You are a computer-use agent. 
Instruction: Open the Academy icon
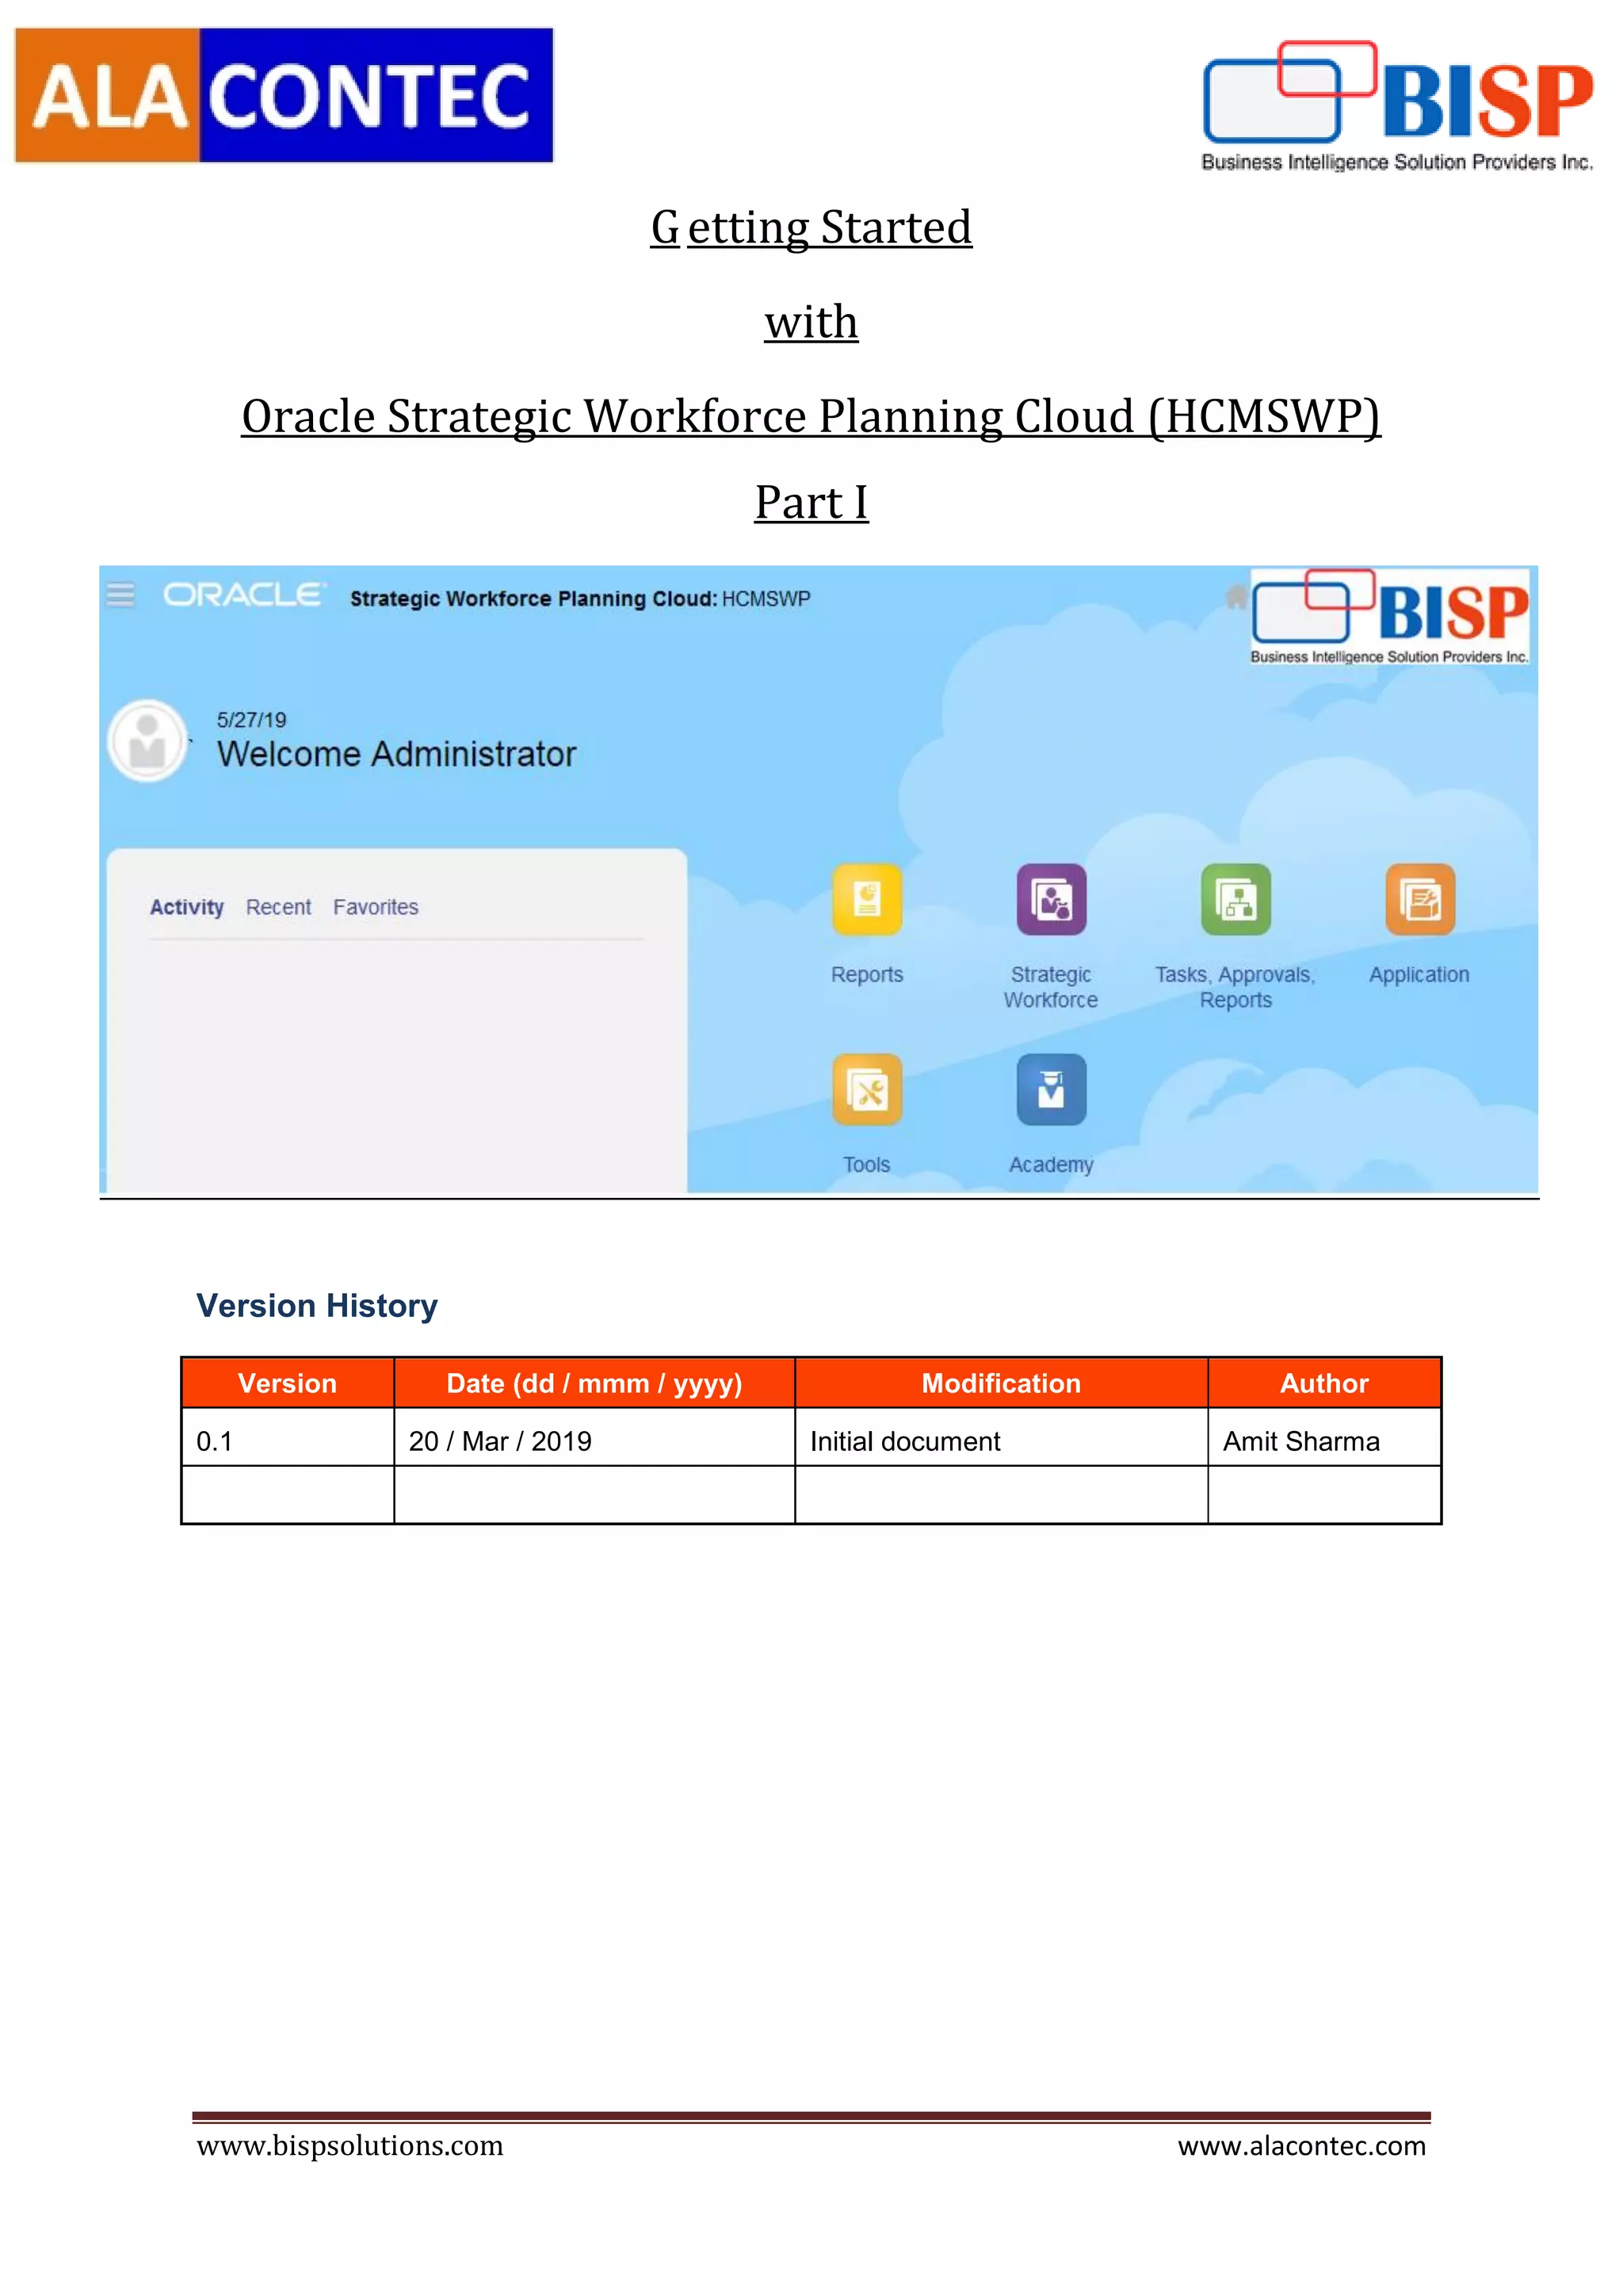click(1050, 1089)
